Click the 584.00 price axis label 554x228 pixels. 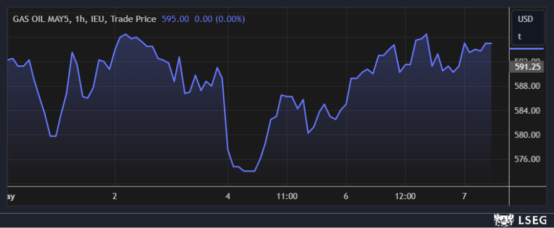pyautogui.click(x=527, y=111)
